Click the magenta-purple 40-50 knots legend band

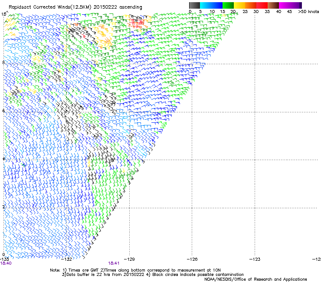click(x=290, y=5)
